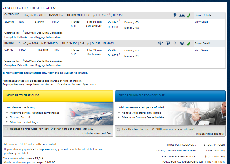The height and width of the screenshot is (164, 230).
Task: Click the current miles balance 23,314 text
Action: [23, 158]
